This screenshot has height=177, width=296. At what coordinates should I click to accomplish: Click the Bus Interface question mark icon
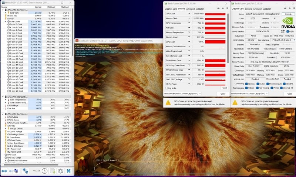294,40
